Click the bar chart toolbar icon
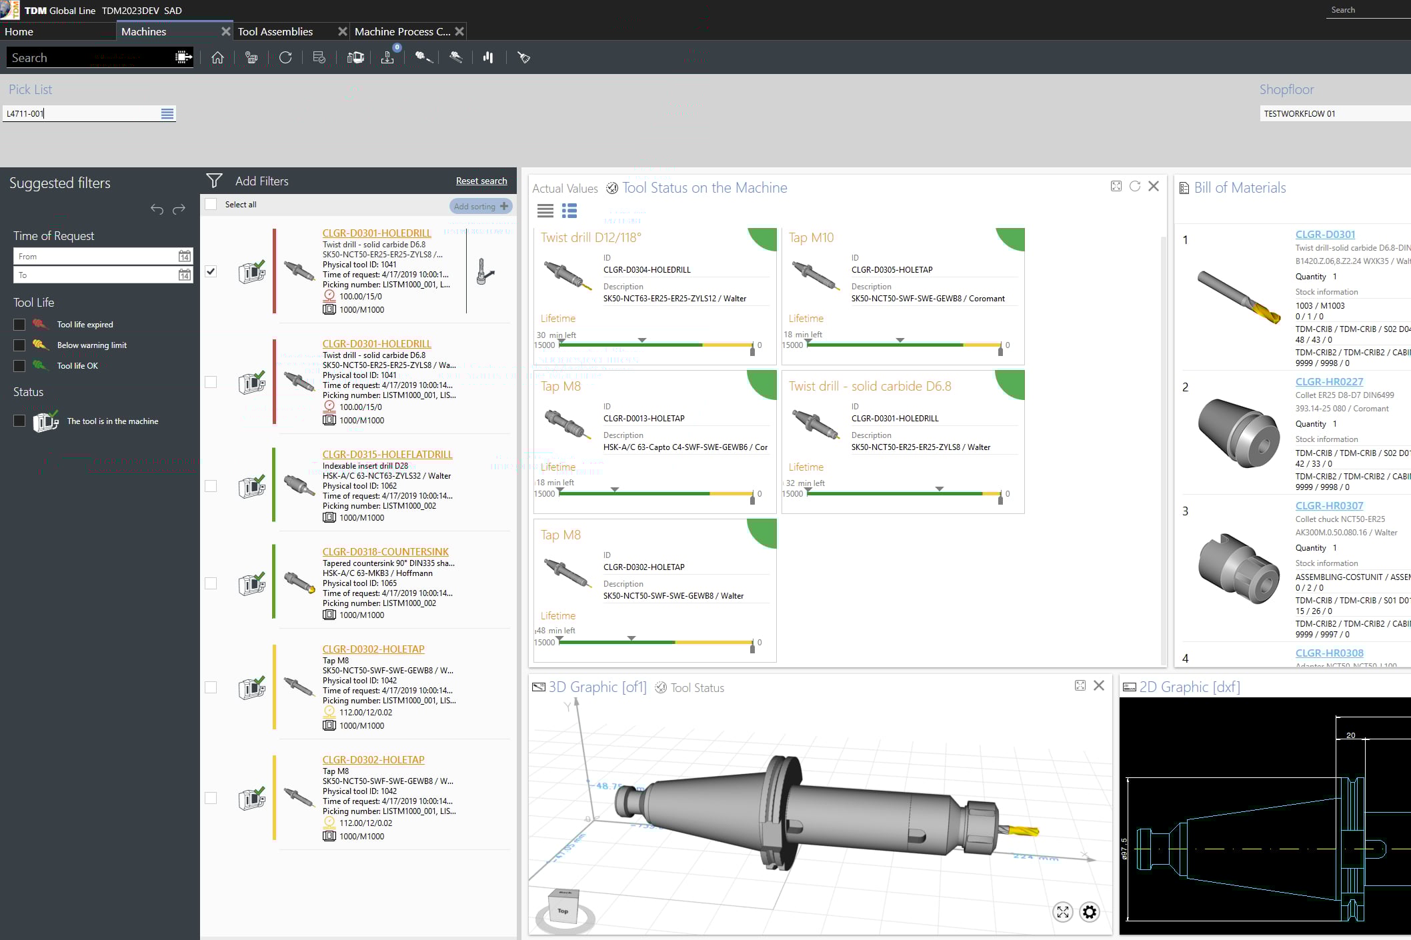Screen dimensions: 1411x940 [488, 57]
